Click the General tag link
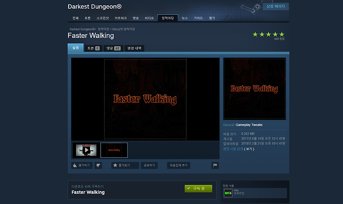This screenshot has width=343, height=204. click(229, 125)
